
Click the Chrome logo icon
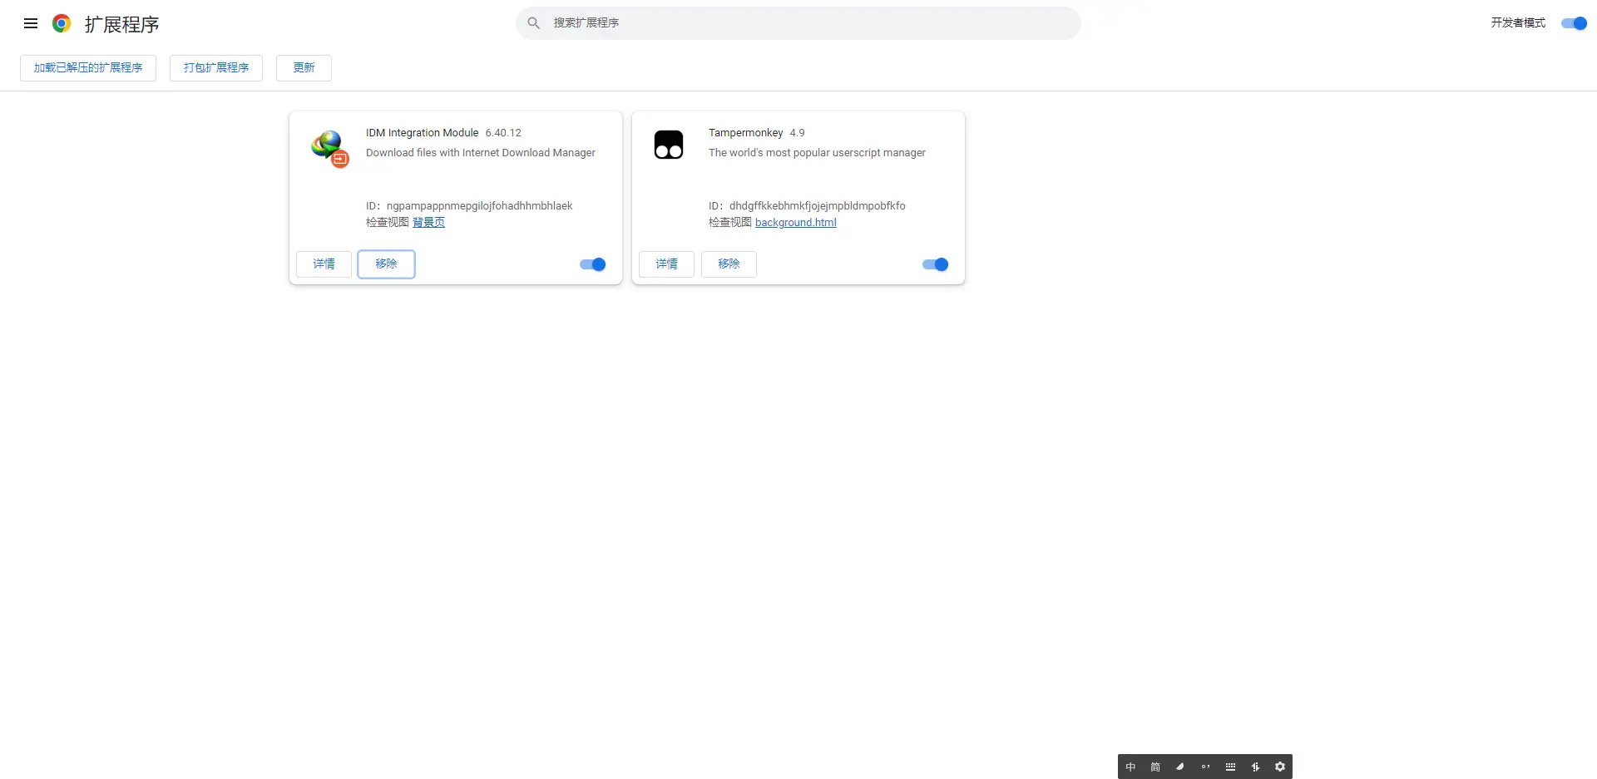tap(62, 23)
